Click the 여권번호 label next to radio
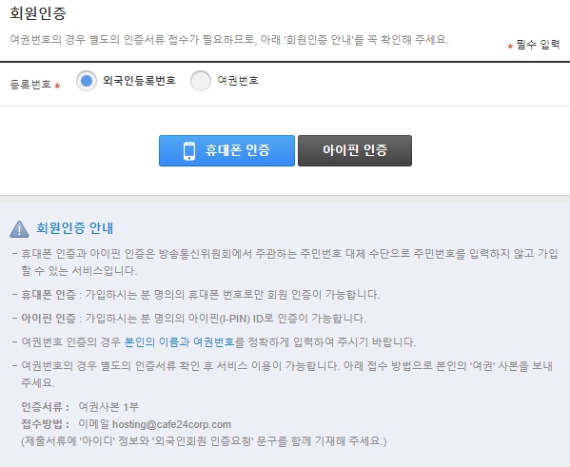Viewport: 570px width, 467px height. [238, 80]
